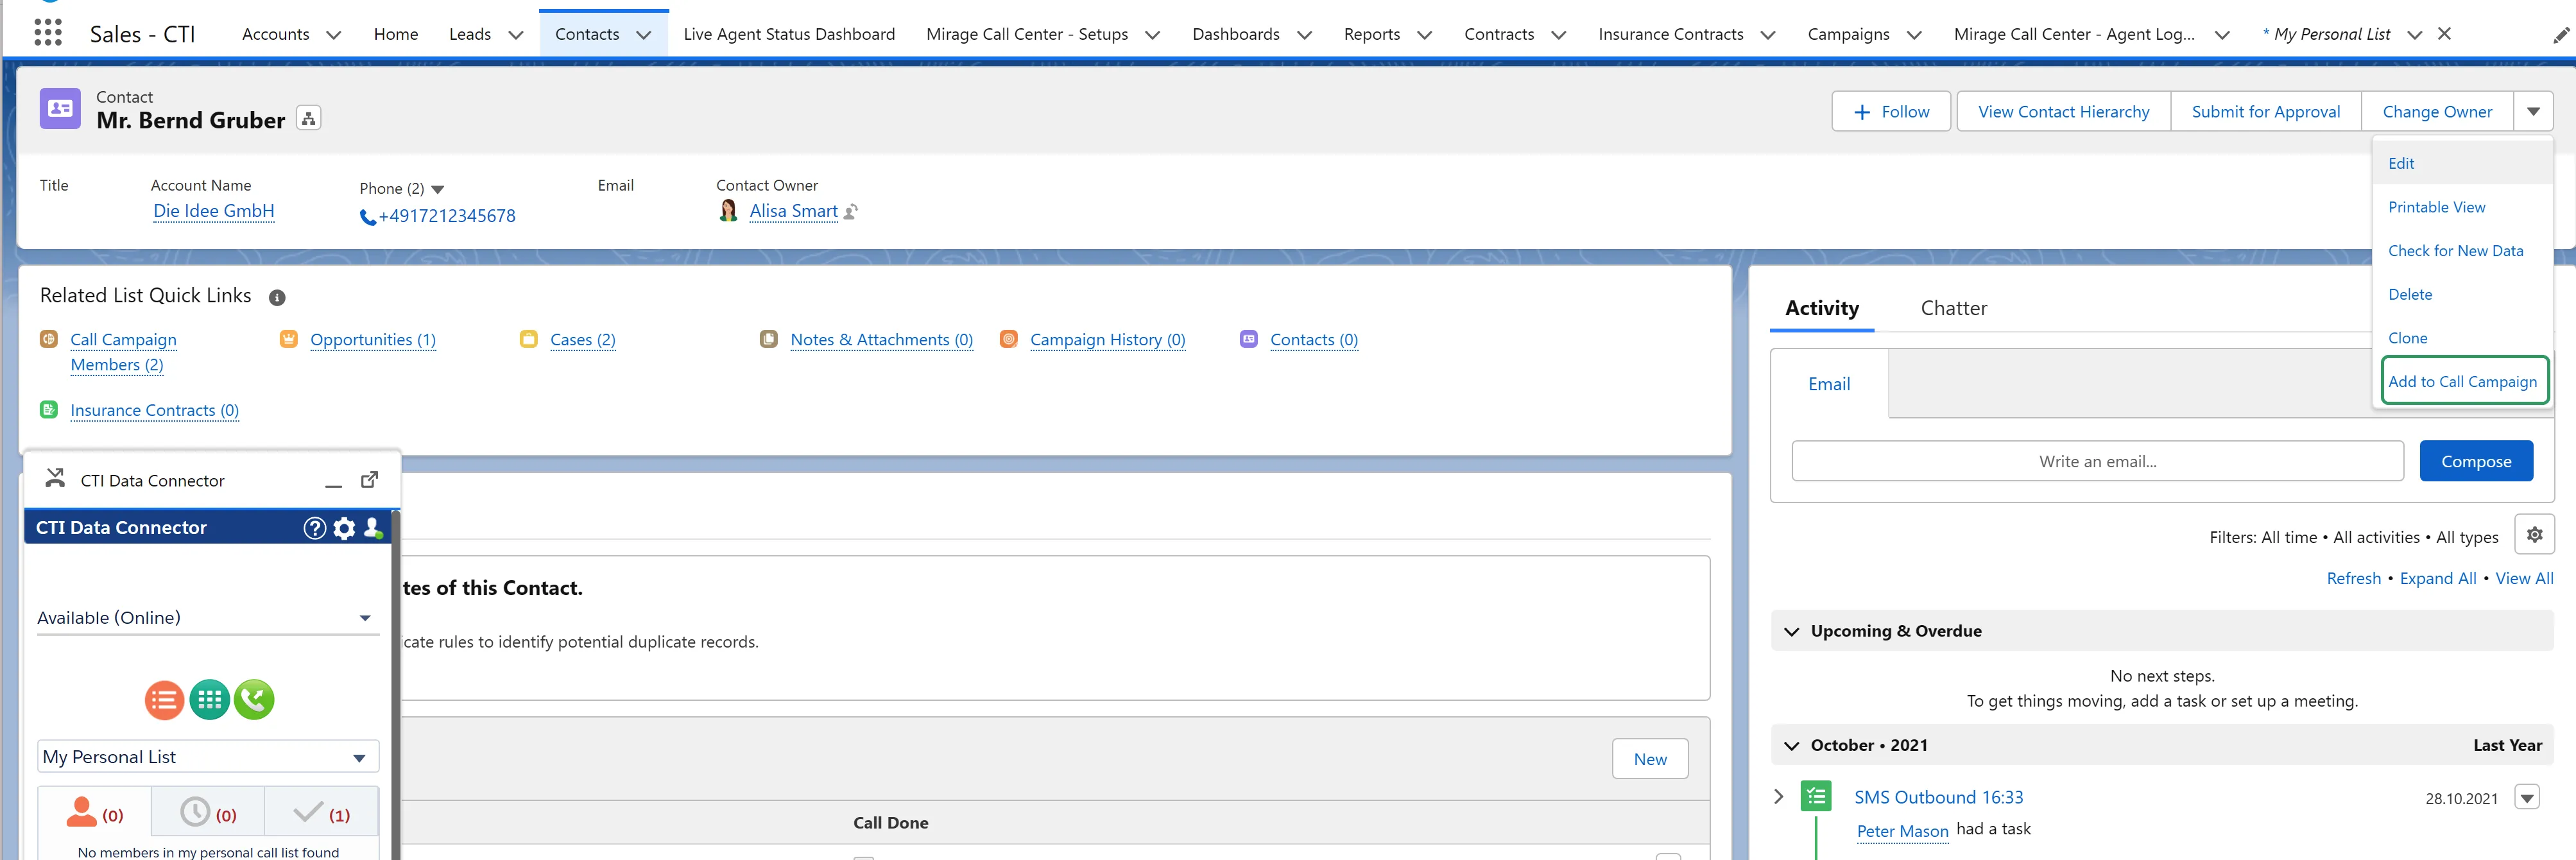The height and width of the screenshot is (860, 2576).
Task: Click the orange call list icon
Action: (164, 699)
